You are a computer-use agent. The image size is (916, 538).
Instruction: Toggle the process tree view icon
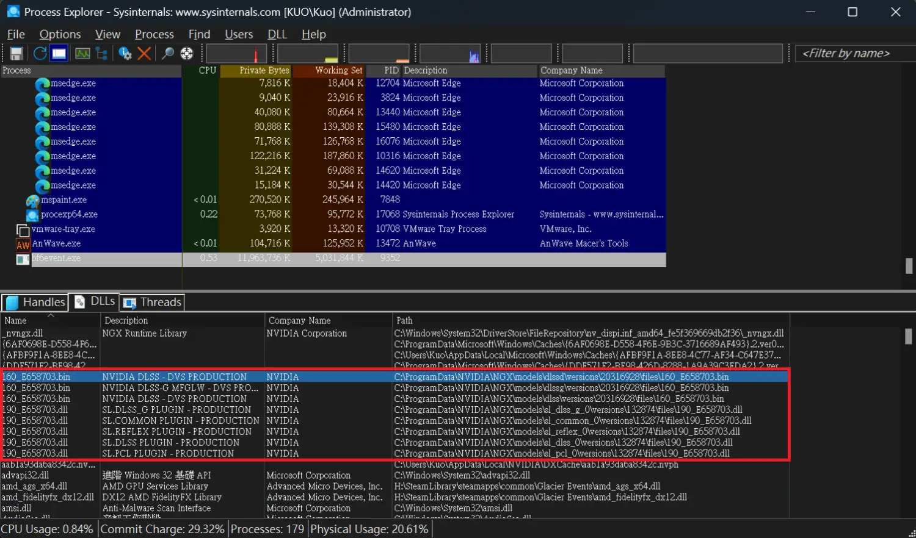coord(102,54)
